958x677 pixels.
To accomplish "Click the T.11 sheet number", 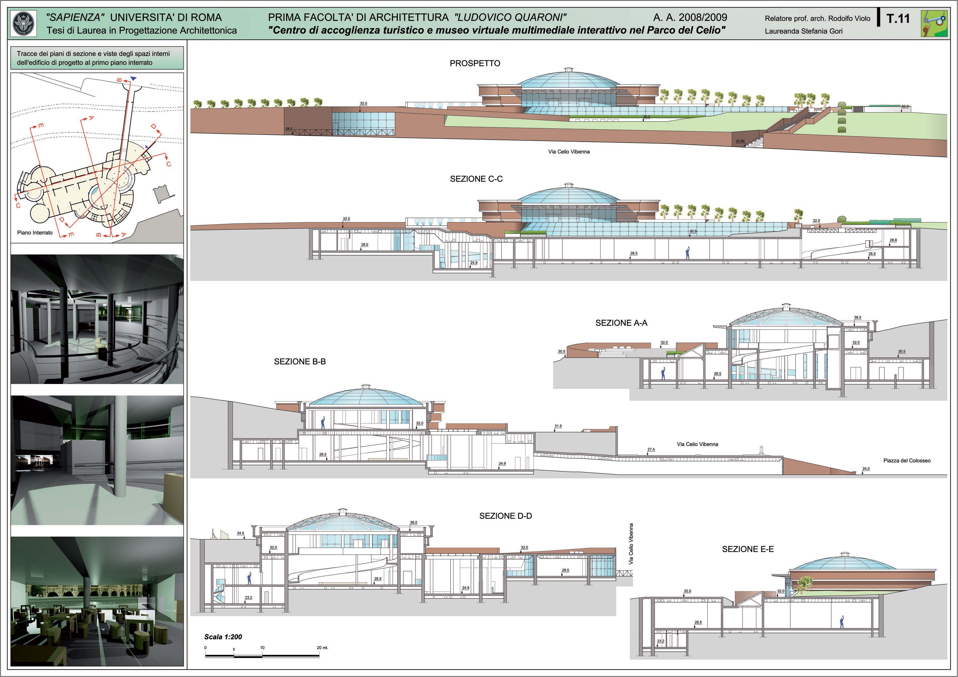I will 897,19.
